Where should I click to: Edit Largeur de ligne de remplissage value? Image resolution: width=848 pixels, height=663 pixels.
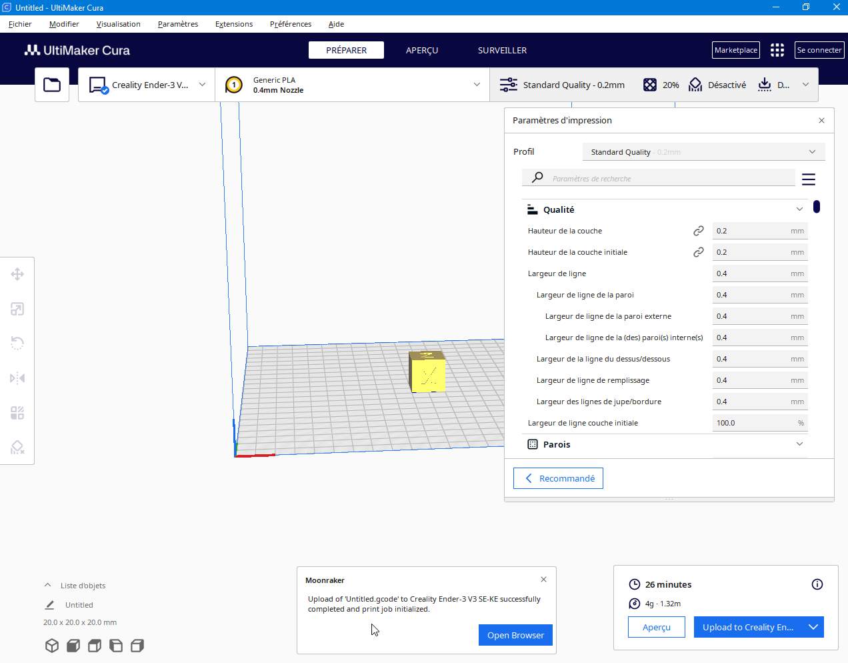pyautogui.click(x=760, y=380)
